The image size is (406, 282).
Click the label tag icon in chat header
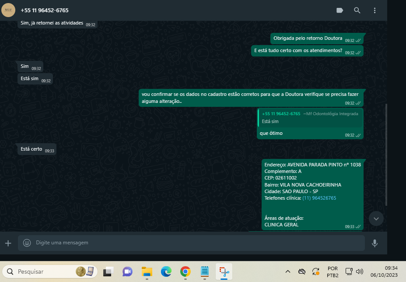point(339,11)
